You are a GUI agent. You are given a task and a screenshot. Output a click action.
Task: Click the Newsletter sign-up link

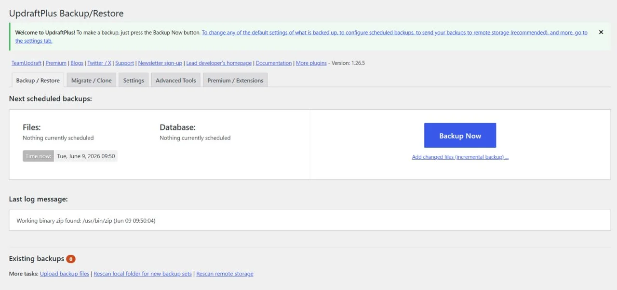(x=160, y=63)
